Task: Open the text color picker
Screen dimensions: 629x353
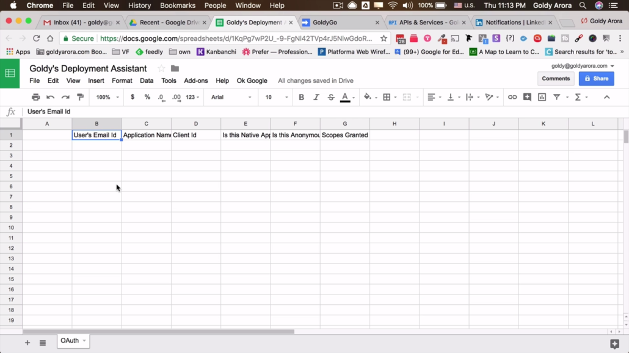Action: click(345, 97)
